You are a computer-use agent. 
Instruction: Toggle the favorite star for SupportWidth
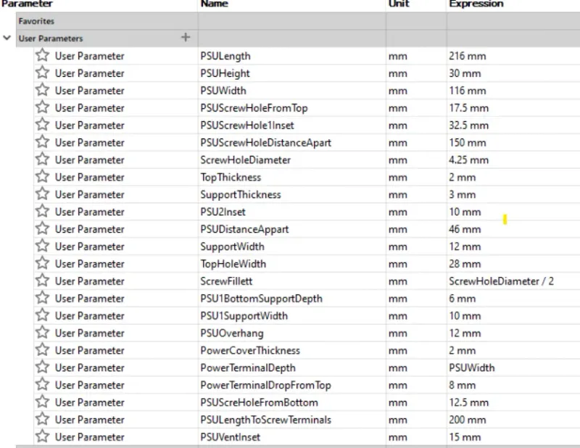coord(43,246)
